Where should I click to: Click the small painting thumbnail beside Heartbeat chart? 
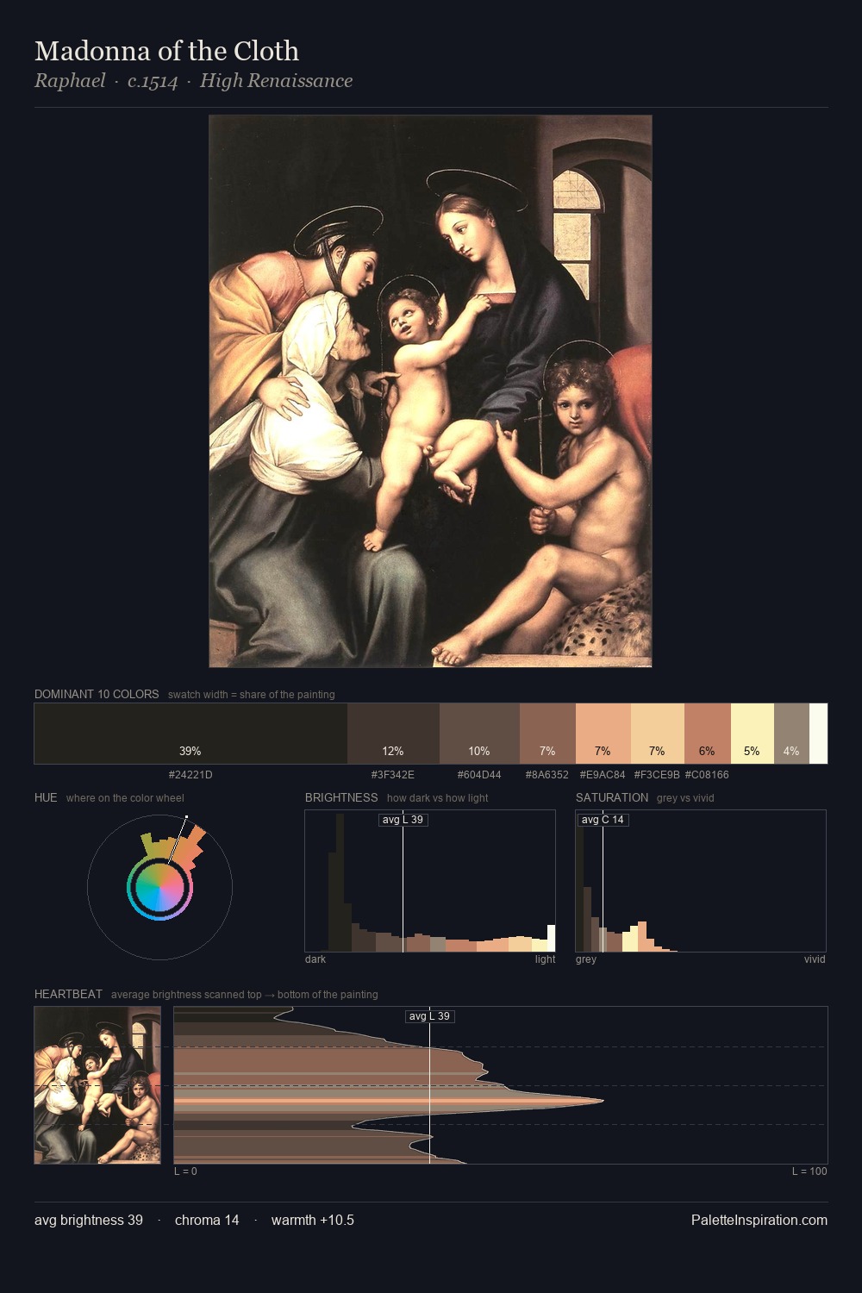97,1085
